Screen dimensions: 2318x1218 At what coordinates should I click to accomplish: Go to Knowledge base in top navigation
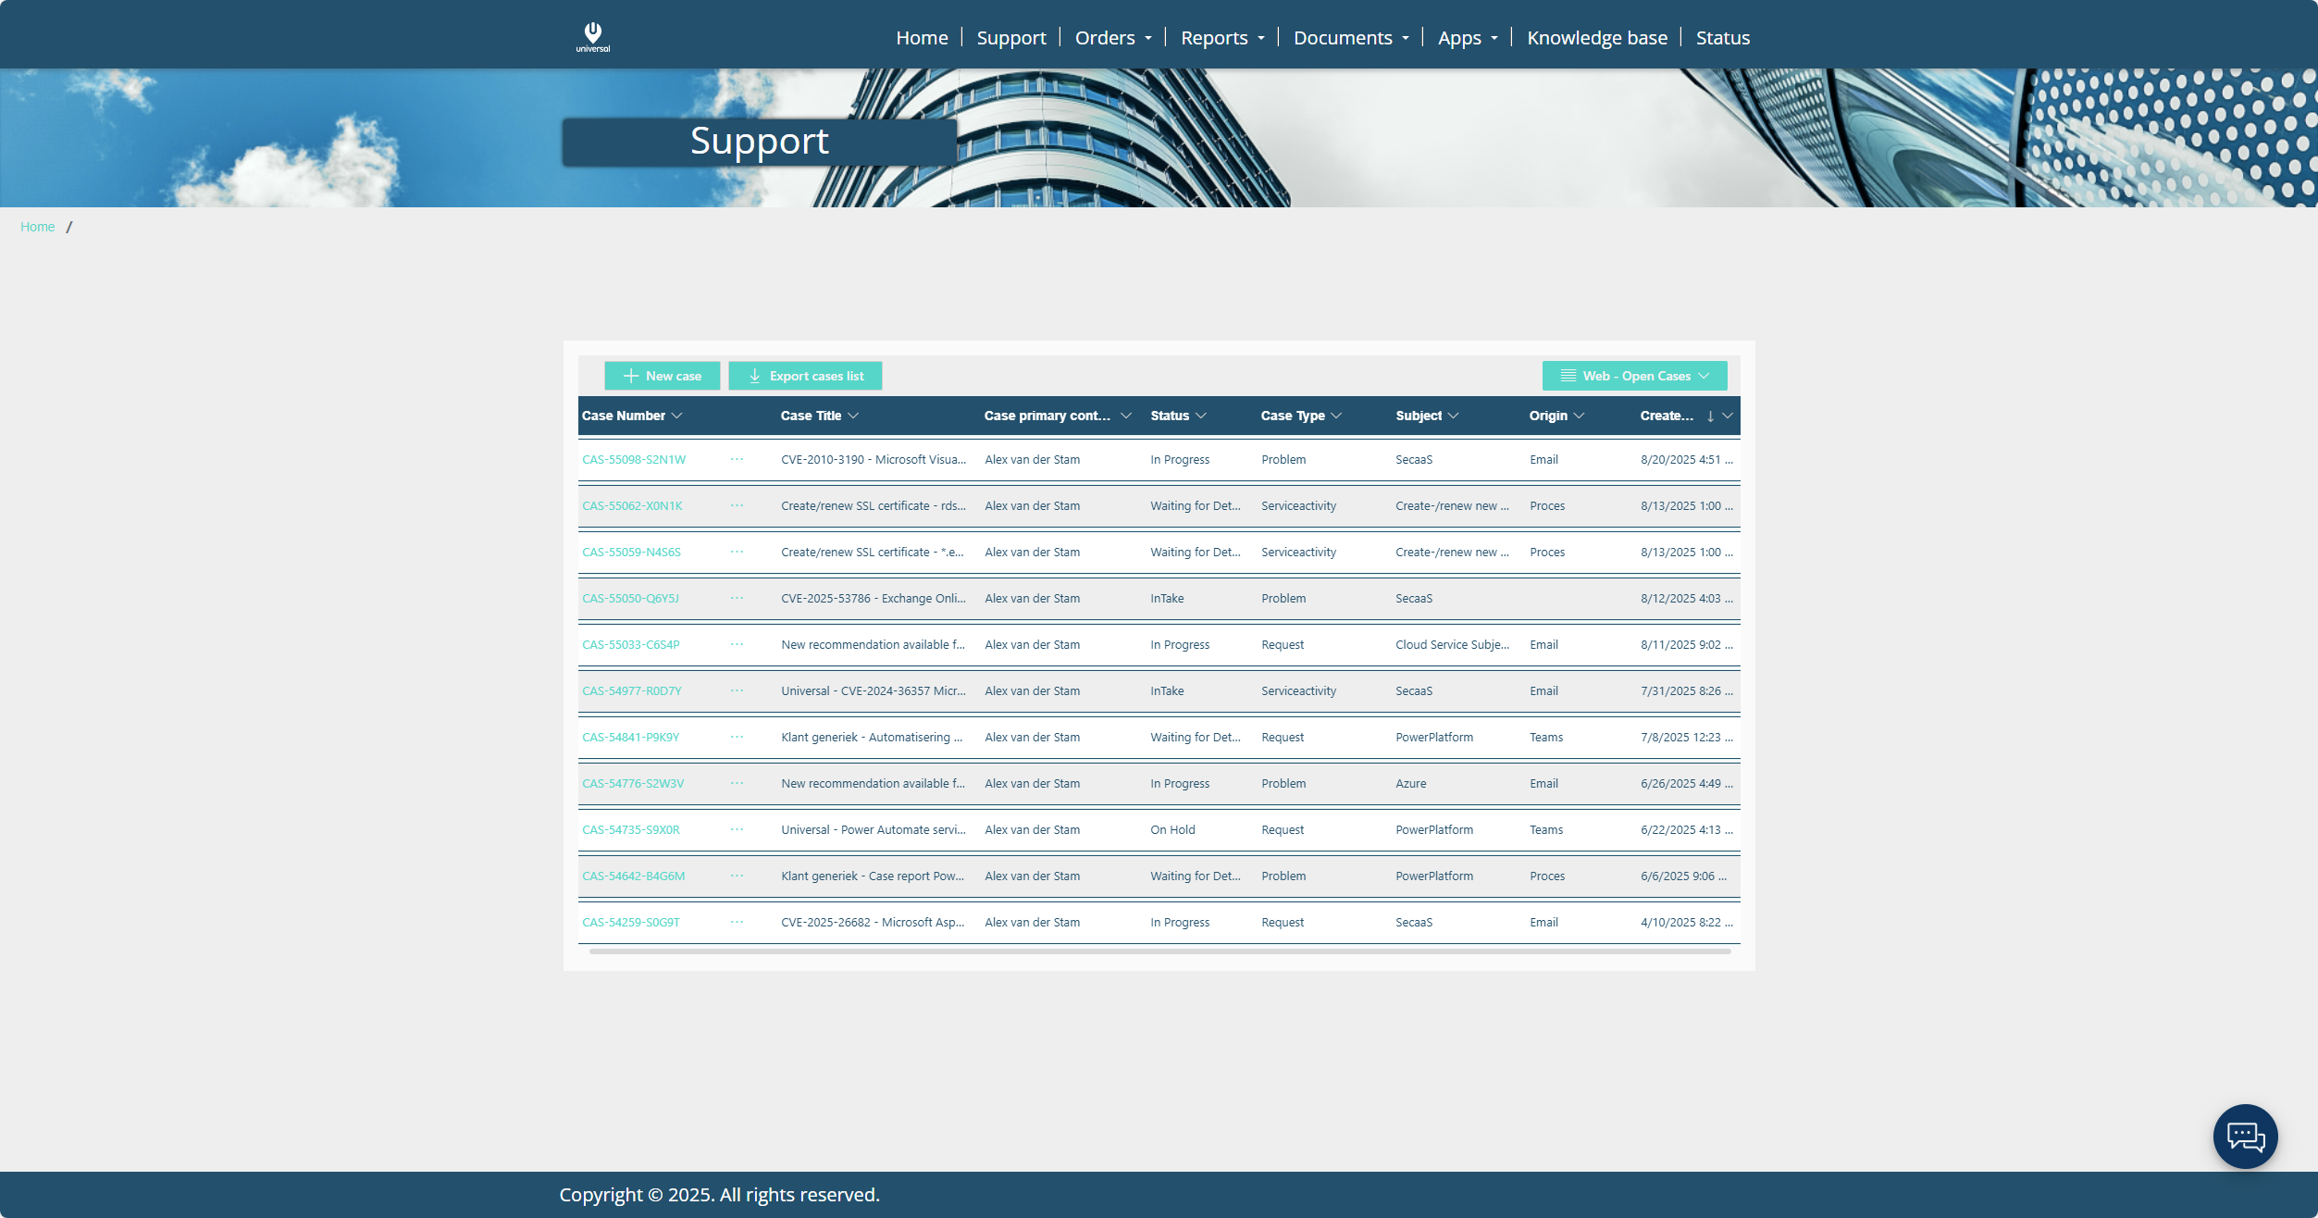(x=1597, y=38)
